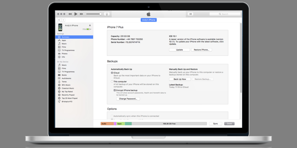Screen dimensions: 297x148
Task: Toggle Automatically sync when connected checkbox
Action: (112, 116)
